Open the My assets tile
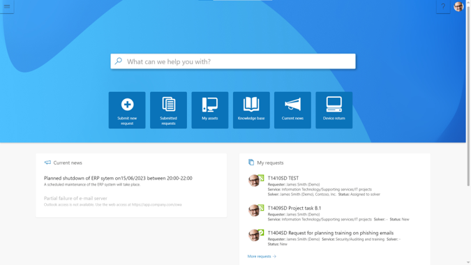Viewport: 471px width, 265px height. [210, 110]
